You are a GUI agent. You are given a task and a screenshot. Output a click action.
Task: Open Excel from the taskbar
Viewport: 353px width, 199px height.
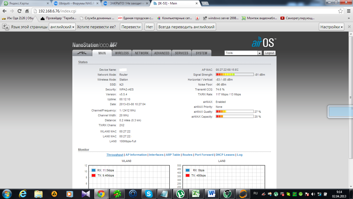pos(196,194)
